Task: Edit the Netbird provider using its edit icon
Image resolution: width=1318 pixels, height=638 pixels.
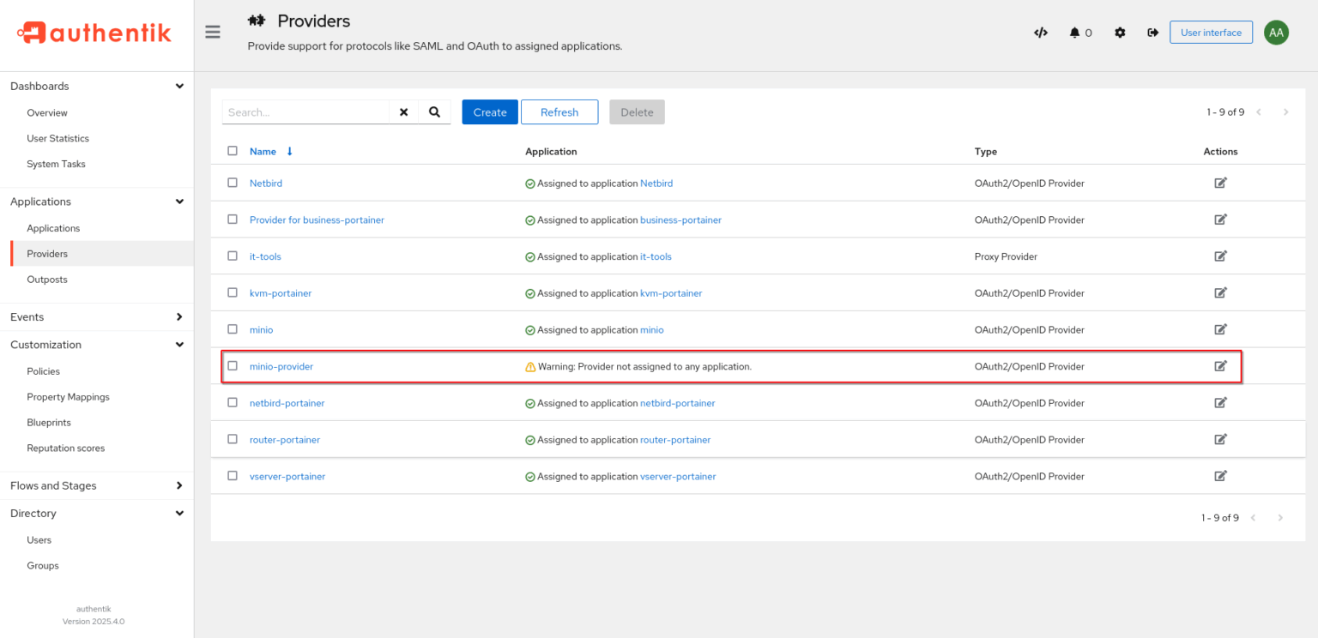Action: pyautogui.click(x=1220, y=182)
